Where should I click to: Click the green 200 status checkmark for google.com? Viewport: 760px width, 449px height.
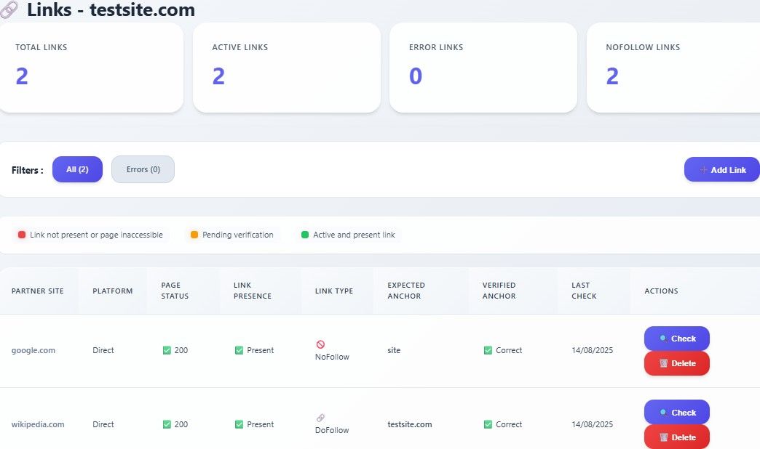[x=167, y=350]
